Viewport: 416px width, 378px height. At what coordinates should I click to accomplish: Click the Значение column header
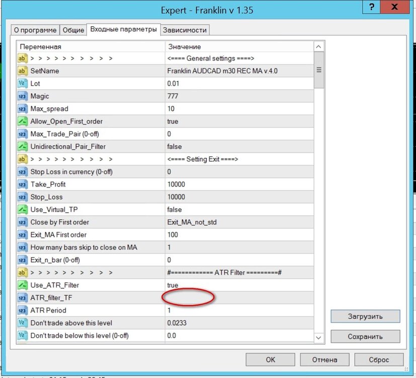239,47
